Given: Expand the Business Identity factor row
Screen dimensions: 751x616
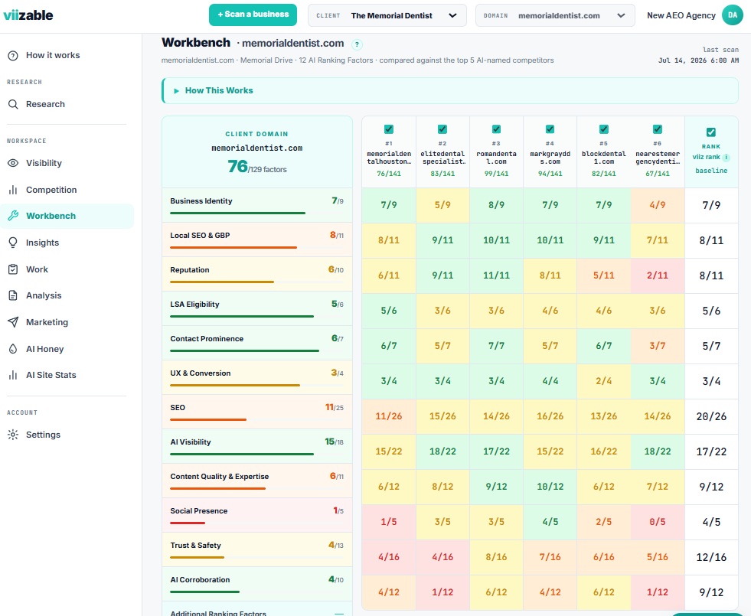Looking at the screenshot, I should click(x=257, y=205).
